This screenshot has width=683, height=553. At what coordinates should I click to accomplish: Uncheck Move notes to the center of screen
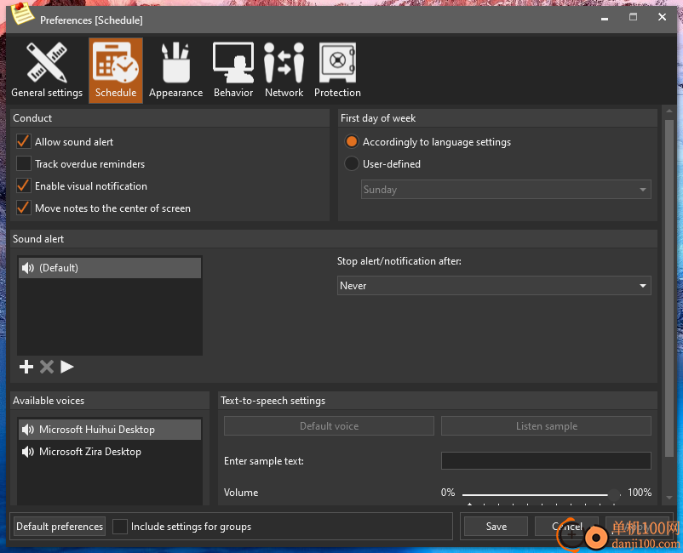pyautogui.click(x=24, y=208)
